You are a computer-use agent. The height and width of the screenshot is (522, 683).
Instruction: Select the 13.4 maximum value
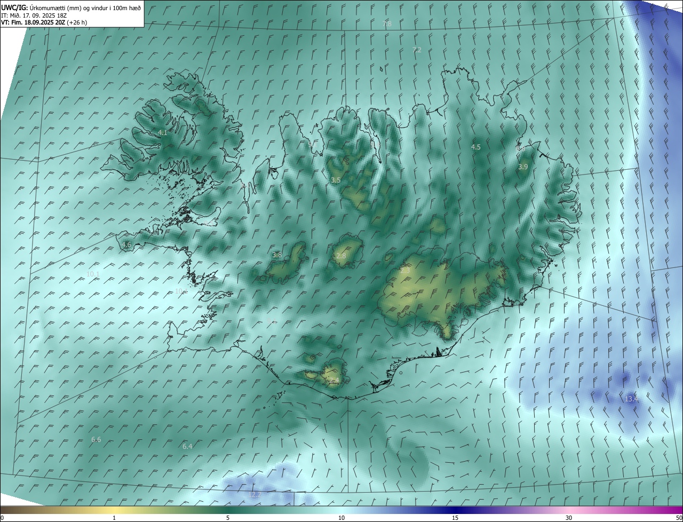632,399
